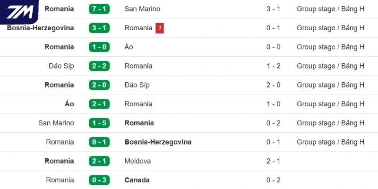
Task: Click the 7M logo icon
Action: pos(19,12)
